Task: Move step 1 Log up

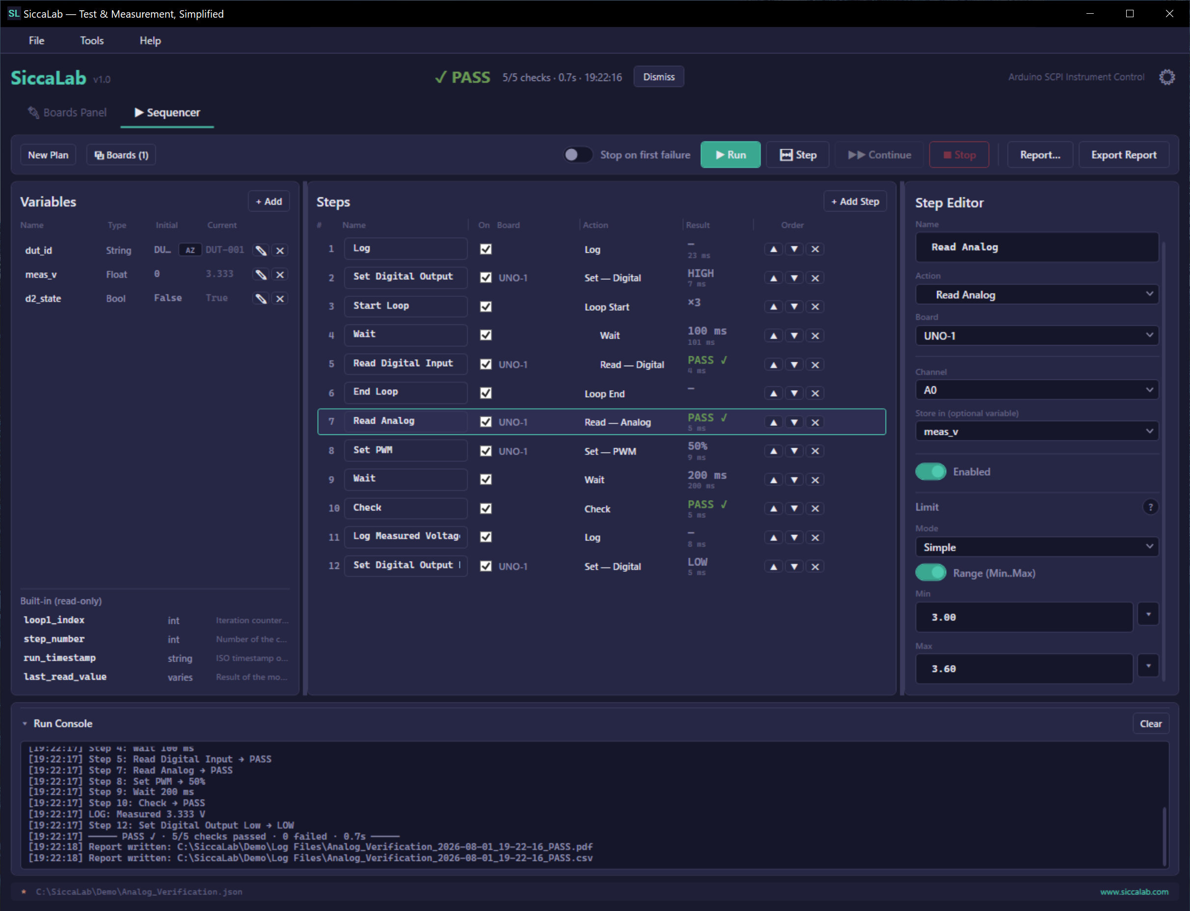Action: 773,249
